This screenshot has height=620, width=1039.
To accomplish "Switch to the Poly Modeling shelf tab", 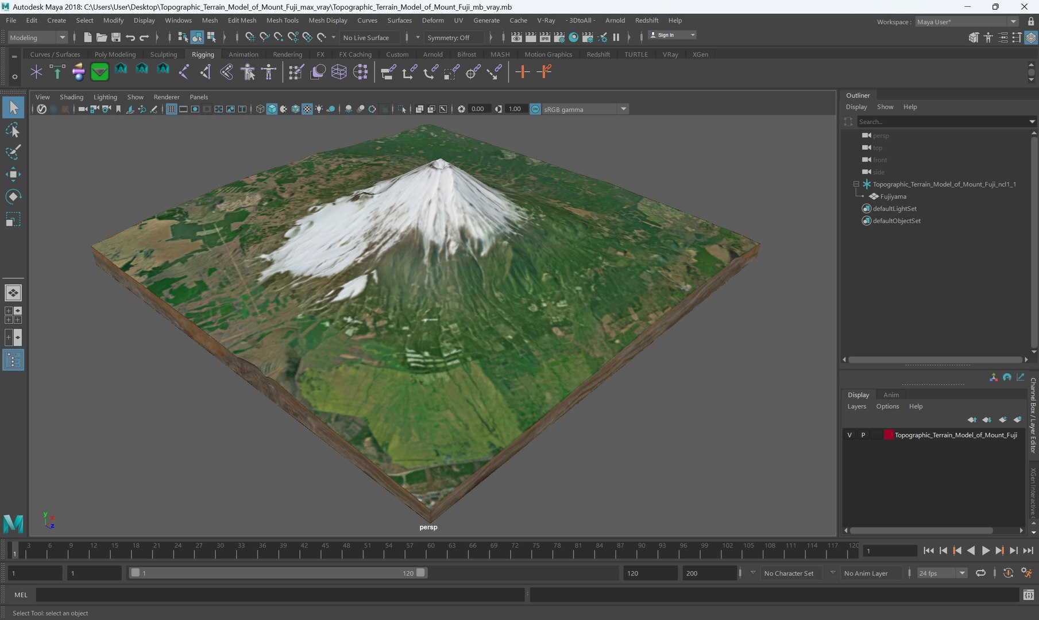I will 115,55.
